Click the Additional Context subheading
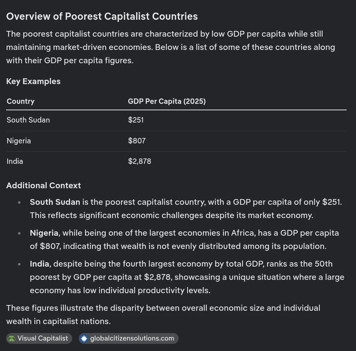The height and width of the screenshot is (351, 356). coord(43,185)
